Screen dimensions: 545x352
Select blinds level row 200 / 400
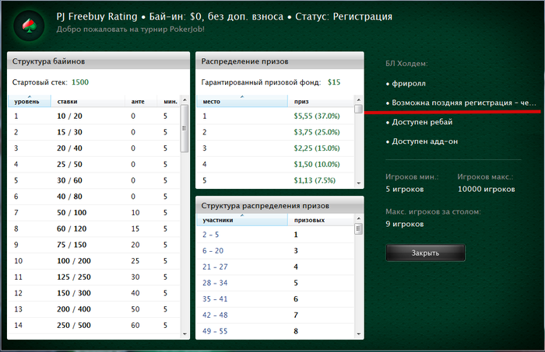[x=94, y=309]
